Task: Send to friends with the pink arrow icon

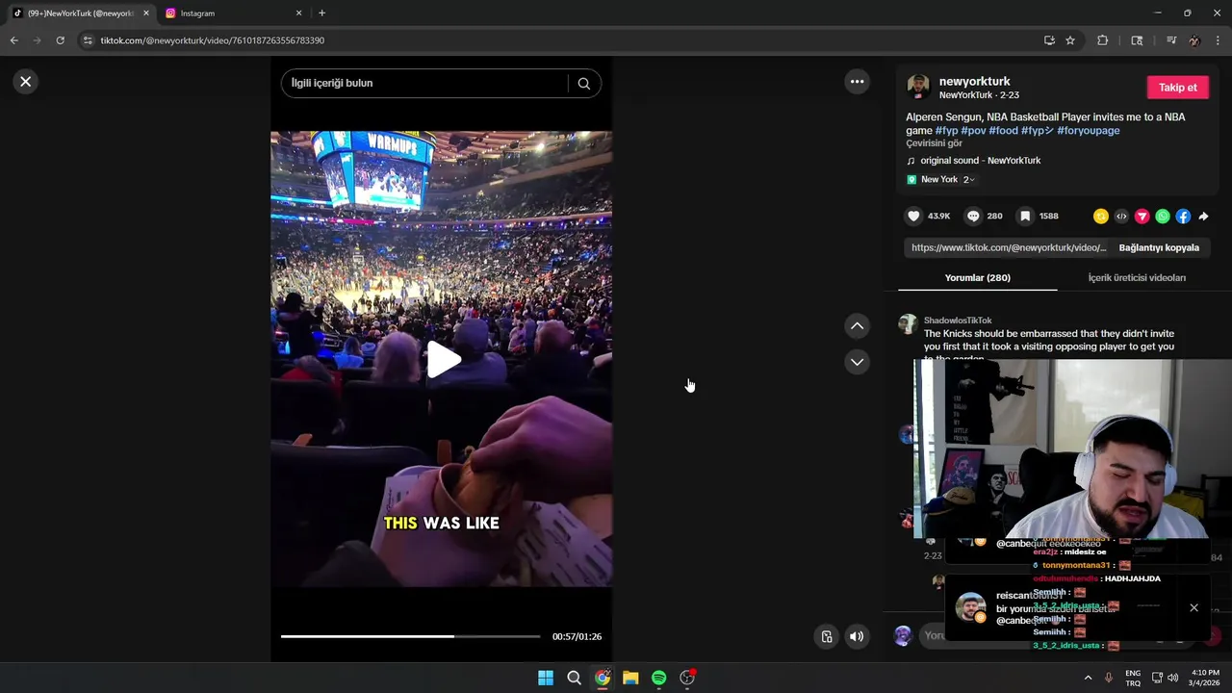Action: click(1142, 217)
